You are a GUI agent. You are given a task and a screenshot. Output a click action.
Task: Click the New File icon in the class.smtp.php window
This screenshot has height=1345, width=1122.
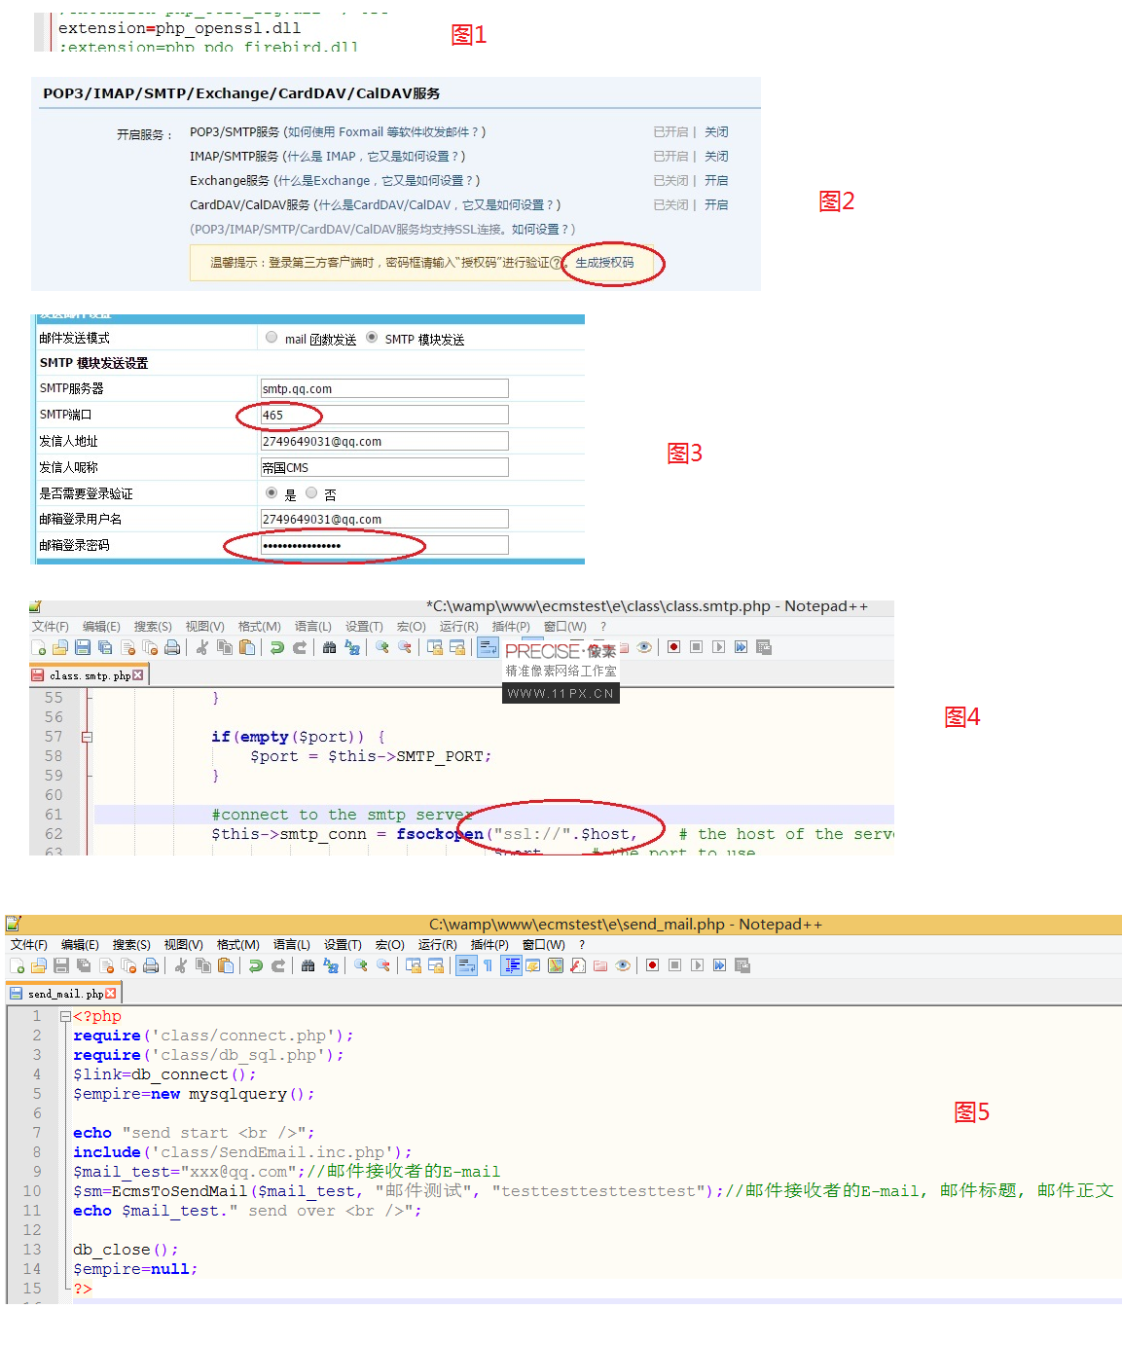(x=39, y=647)
